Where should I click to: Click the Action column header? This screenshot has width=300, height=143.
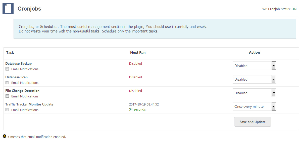254,52
